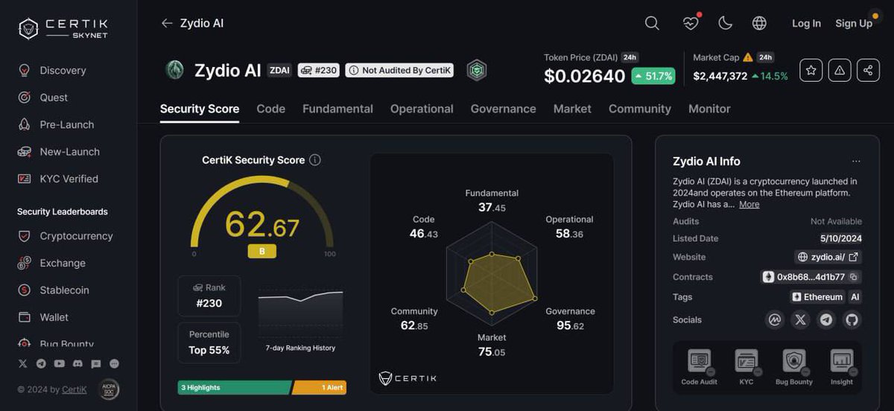The height and width of the screenshot is (411, 894).
Task: Click the Code Audit badge icon
Action: (700, 362)
